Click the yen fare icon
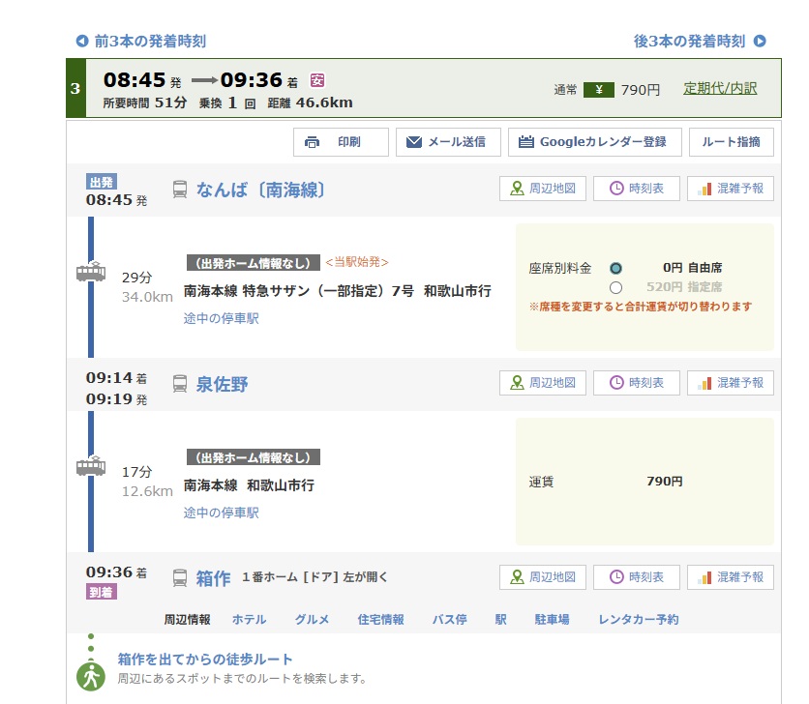 (598, 90)
